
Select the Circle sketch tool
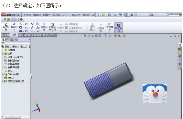tap(26, 24)
